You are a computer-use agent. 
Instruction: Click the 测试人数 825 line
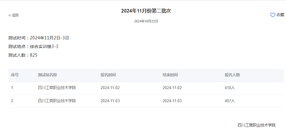point(23,55)
